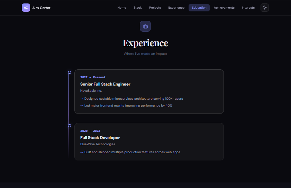
Task: Navigate to the Projects section
Action: tap(155, 8)
